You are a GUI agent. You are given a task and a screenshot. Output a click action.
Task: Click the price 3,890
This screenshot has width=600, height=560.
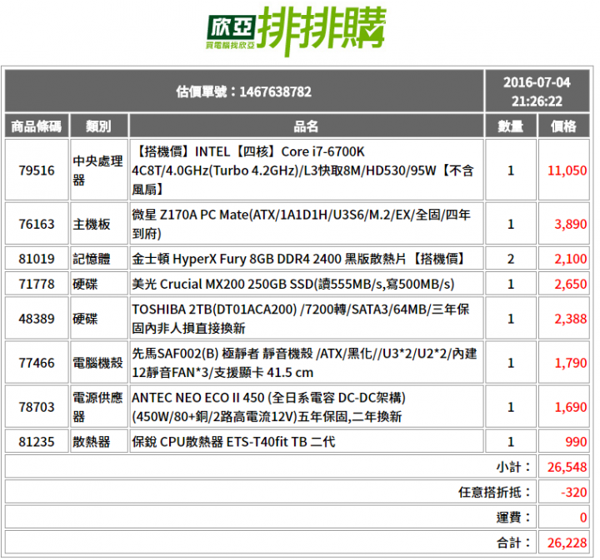[x=571, y=224]
